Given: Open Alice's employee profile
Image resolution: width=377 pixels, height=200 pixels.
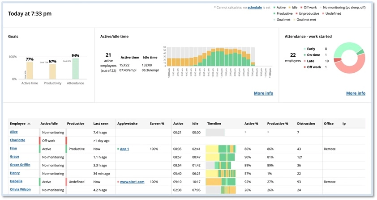Looking at the screenshot, I should [15, 132].
